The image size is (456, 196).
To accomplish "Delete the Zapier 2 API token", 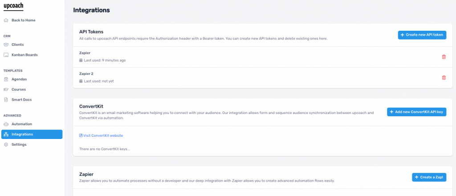I will (x=444, y=78).
